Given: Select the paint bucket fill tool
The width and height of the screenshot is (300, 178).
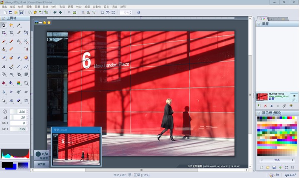Looking at the screenshot, I should [4, 83].
